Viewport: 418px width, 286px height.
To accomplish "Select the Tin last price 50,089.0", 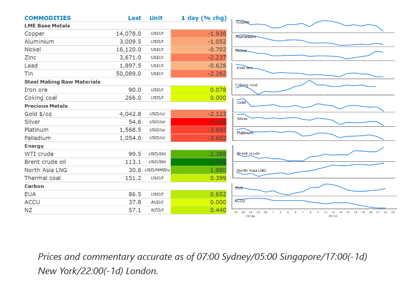I will click(129, 73).
